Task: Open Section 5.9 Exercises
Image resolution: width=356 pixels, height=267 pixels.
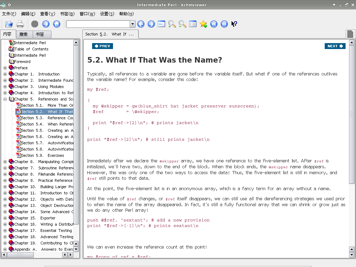Action: (43, 155)
